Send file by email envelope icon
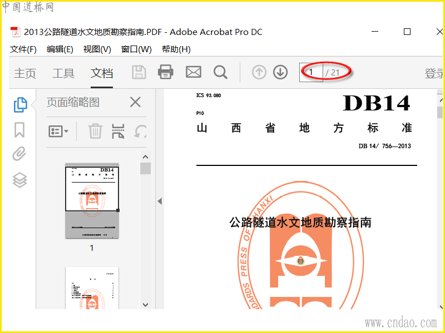 194,72
